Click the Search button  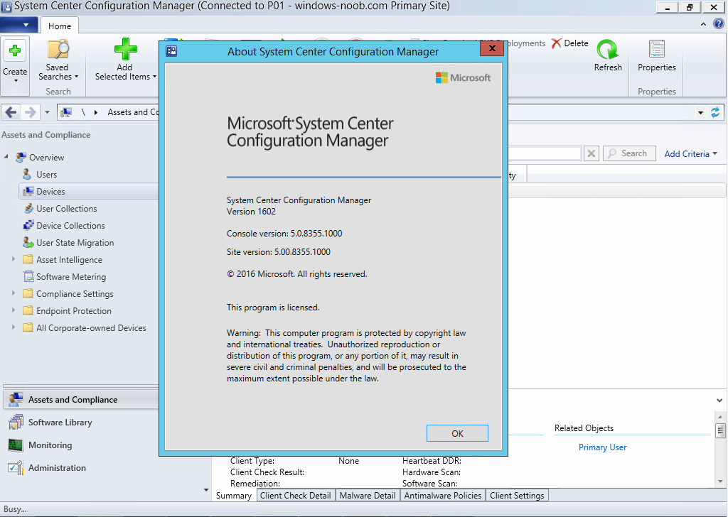pos(629,153)
